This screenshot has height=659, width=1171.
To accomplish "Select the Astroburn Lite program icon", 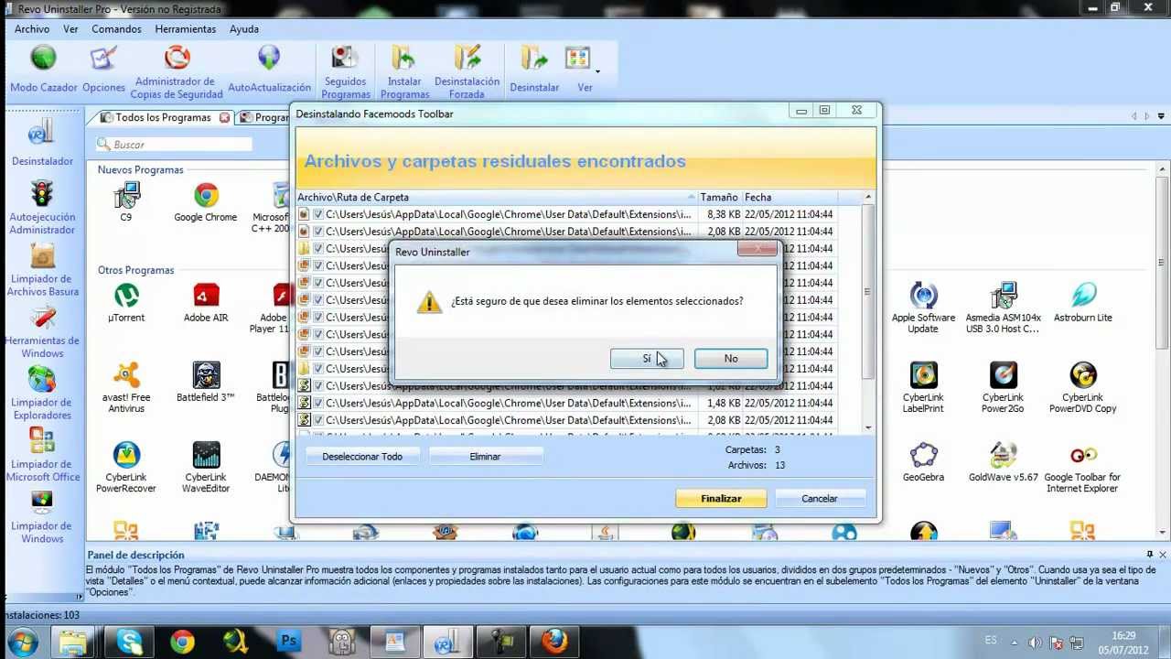I will pos(1083,302).
